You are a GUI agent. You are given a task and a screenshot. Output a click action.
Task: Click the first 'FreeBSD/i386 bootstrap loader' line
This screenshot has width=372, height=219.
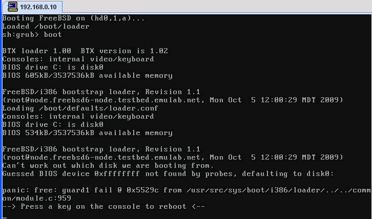(x=101, y=92)
